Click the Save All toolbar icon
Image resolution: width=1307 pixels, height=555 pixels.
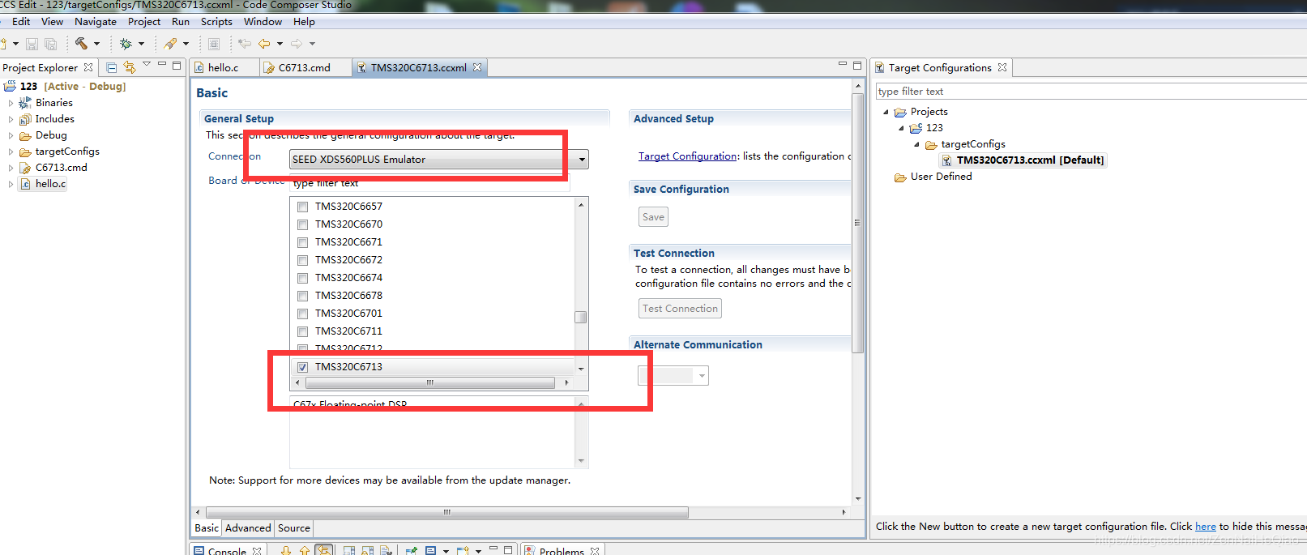pos(51,44)
